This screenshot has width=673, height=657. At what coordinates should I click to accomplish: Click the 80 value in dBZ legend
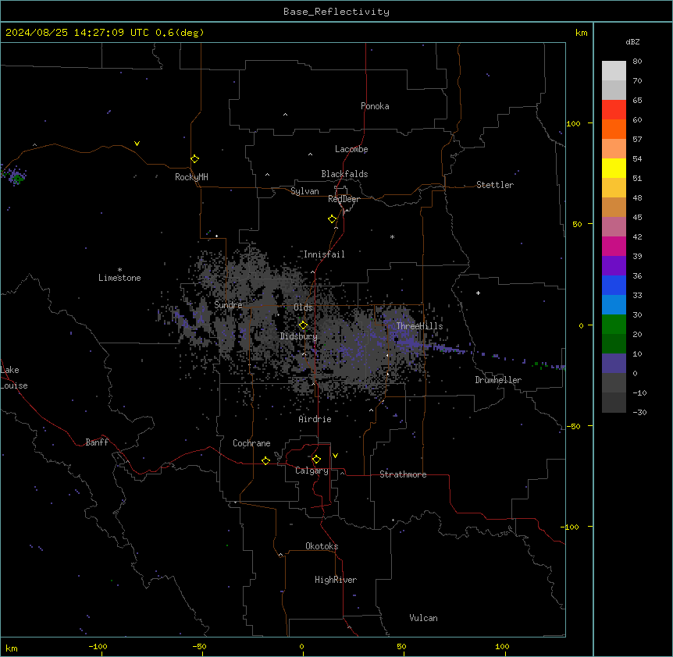coord(637,62)
